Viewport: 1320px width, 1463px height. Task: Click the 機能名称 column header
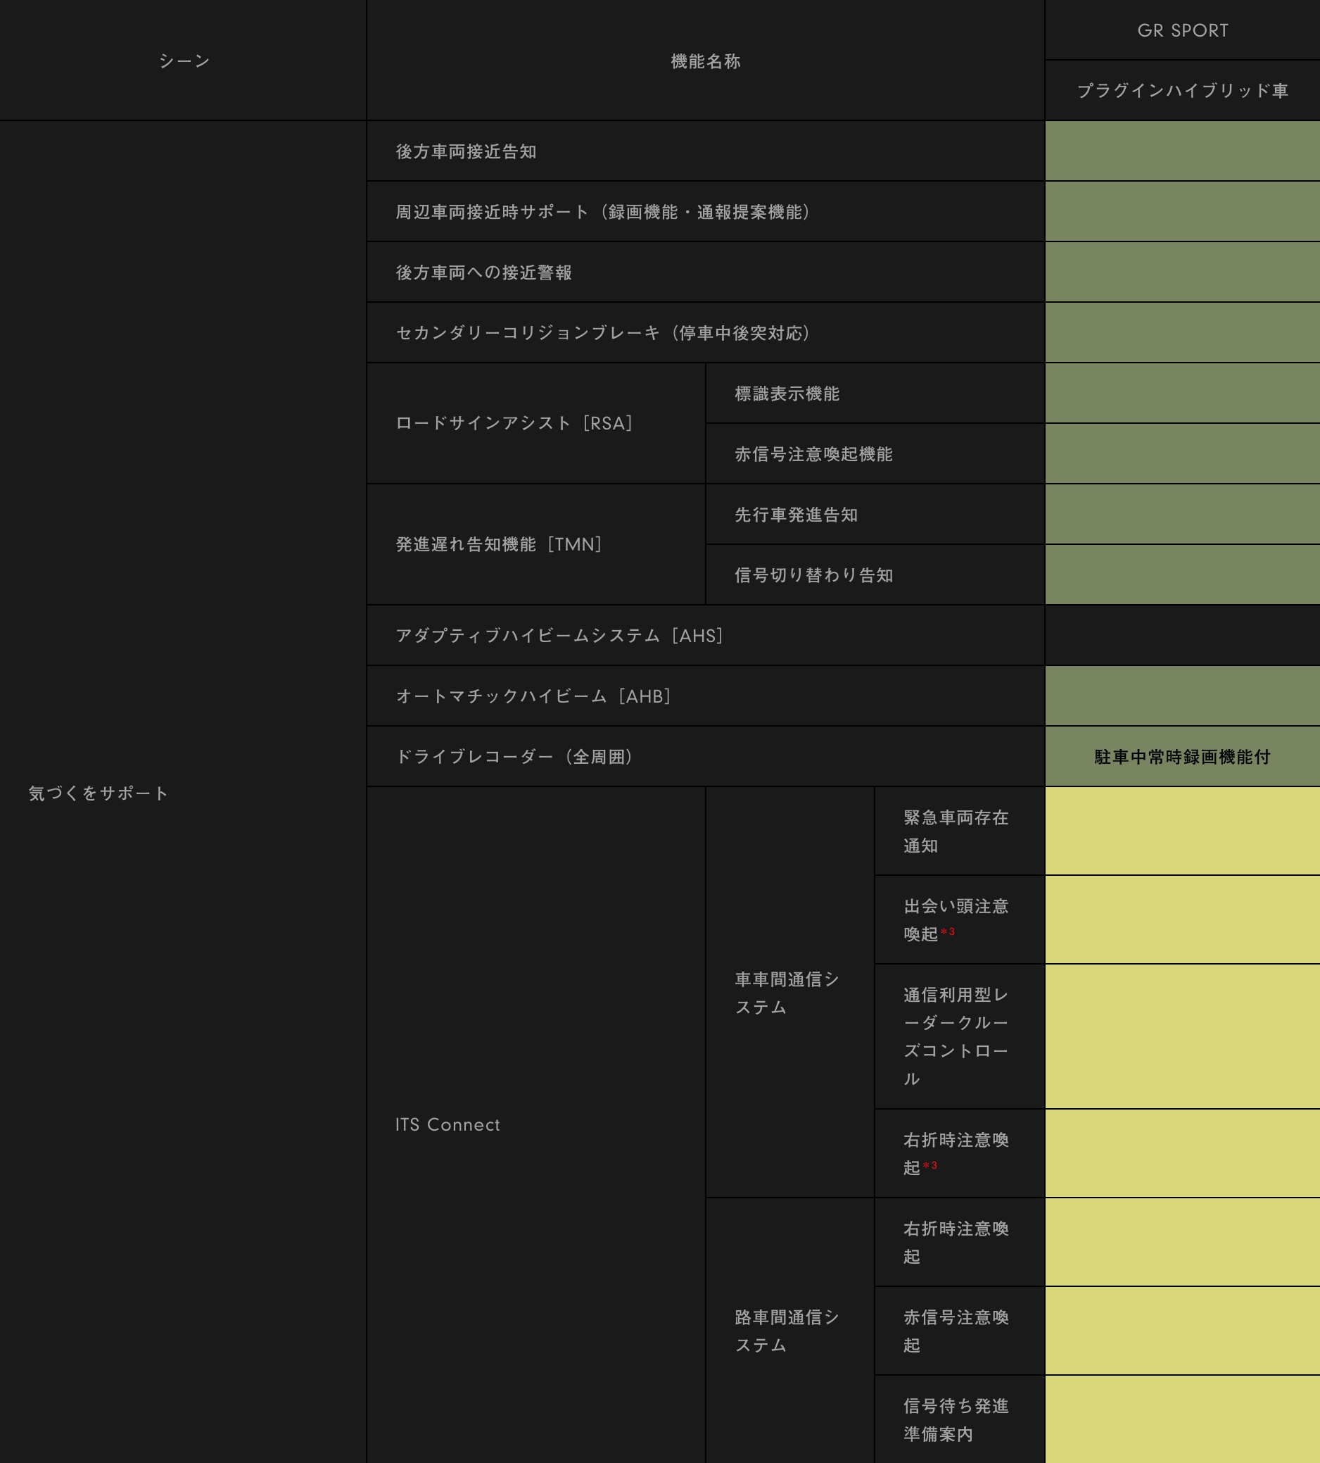coord(705,61)
